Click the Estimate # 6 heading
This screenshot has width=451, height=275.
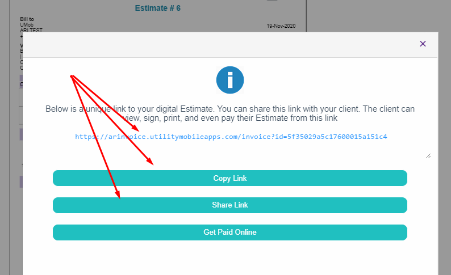(157, 8)
